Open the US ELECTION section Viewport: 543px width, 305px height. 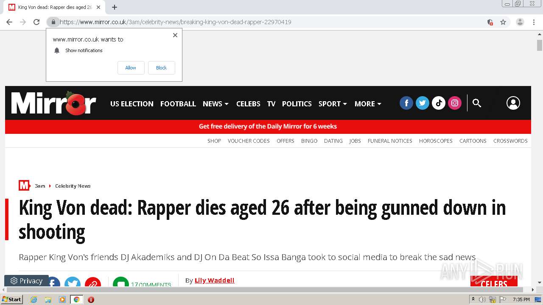click(132, 104)
